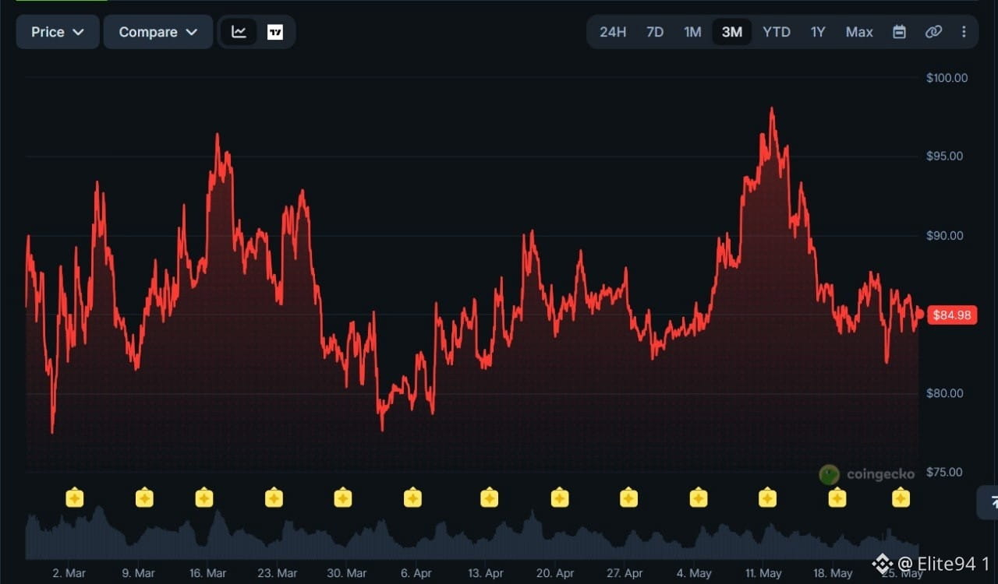
Task: Click the '16. Mar' date label
Action: [207, 573]
